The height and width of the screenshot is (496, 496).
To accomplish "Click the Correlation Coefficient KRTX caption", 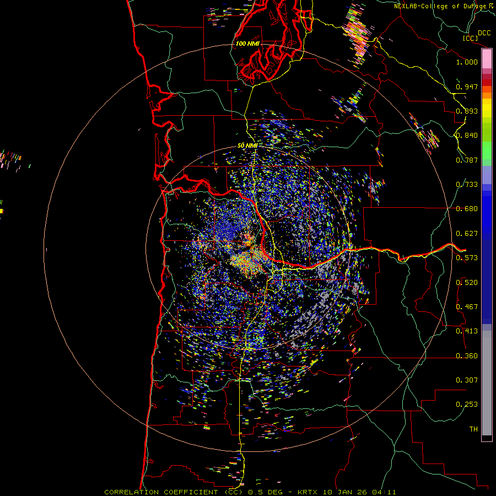I will 250,492.
